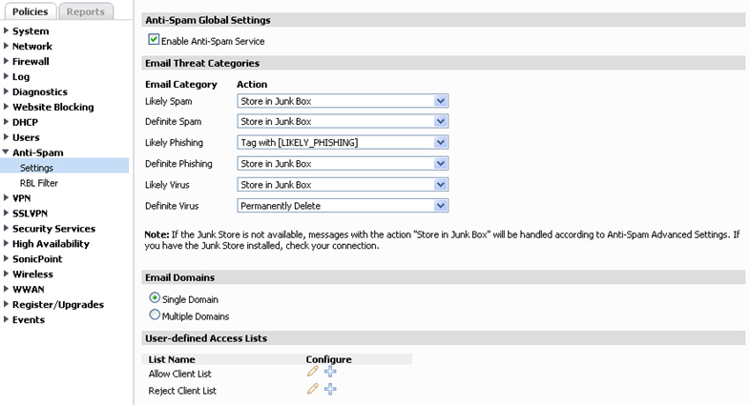The height and width of the screenshot is (406, 750).
Task: Switch to the Reports tab
Action: [86, 11]
